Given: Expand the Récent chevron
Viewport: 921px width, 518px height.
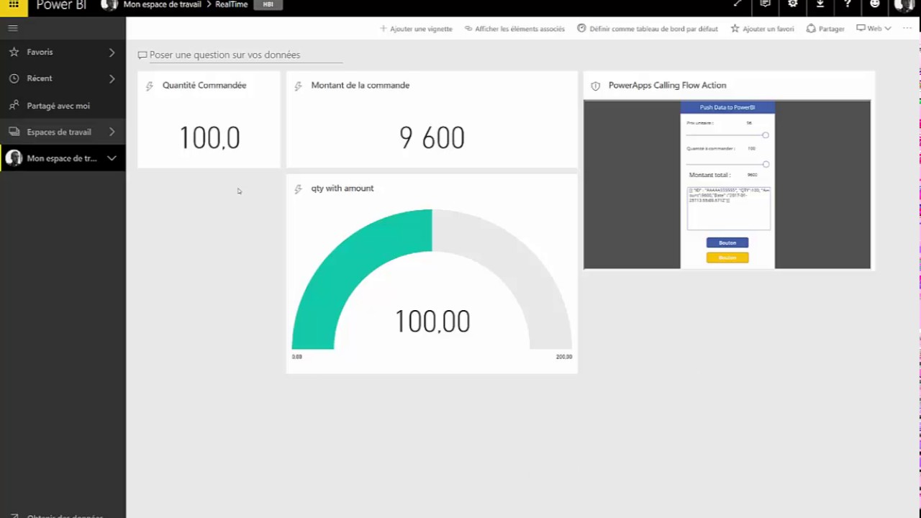Looking at the screenshot, I should [x=112, y=78].
